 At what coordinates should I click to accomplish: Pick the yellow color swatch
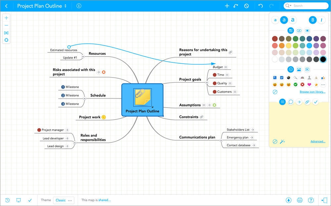click(x=288, y=45)
